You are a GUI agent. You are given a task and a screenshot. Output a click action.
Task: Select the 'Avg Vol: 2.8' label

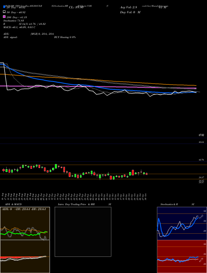[x=128, y=7]
